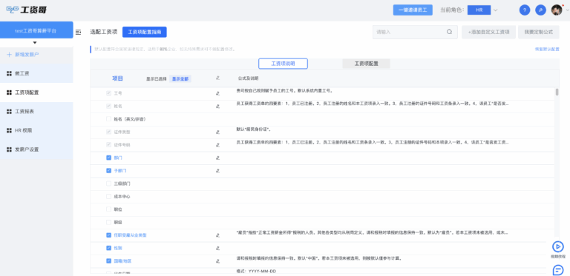The width and height of the screenshot is (570, 276).
Task: Click the search magnifier icon
Action: click(x=449, y=32)
